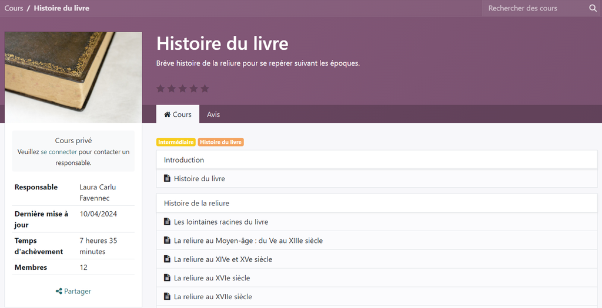
Task: Click the course title heading 'Histoire du livre'
Action: [222, 43]
